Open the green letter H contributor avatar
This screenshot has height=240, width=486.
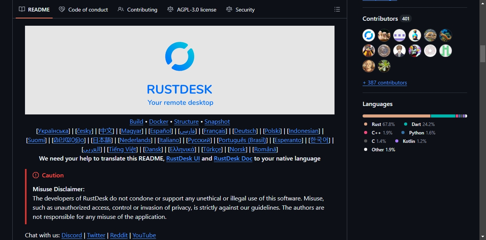[x=446, y=51]
